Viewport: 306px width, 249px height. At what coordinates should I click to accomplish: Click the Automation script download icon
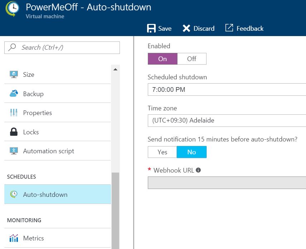14,151
